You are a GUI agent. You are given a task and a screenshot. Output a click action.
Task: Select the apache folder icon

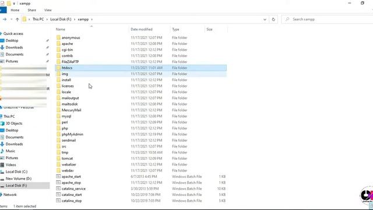click(58, 44)
